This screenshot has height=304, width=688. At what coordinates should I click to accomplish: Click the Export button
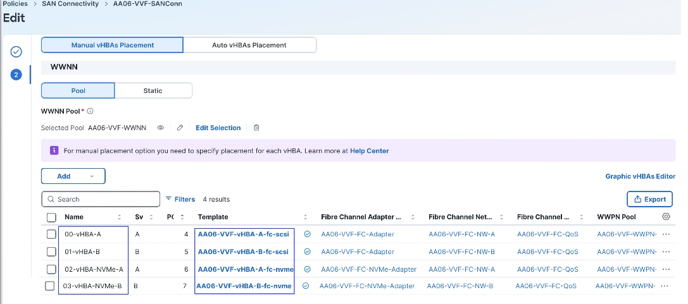point(649,199)
